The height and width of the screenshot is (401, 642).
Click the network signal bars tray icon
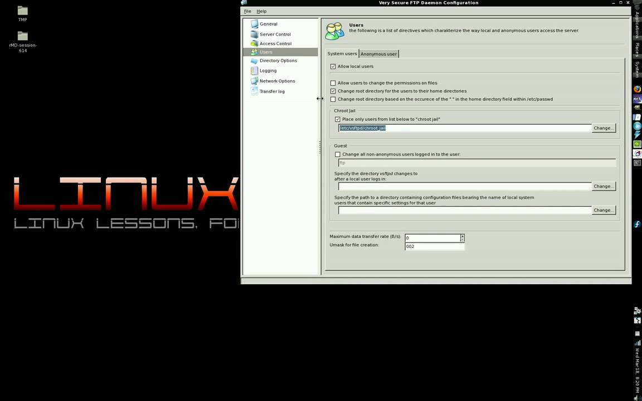(637, 343)
